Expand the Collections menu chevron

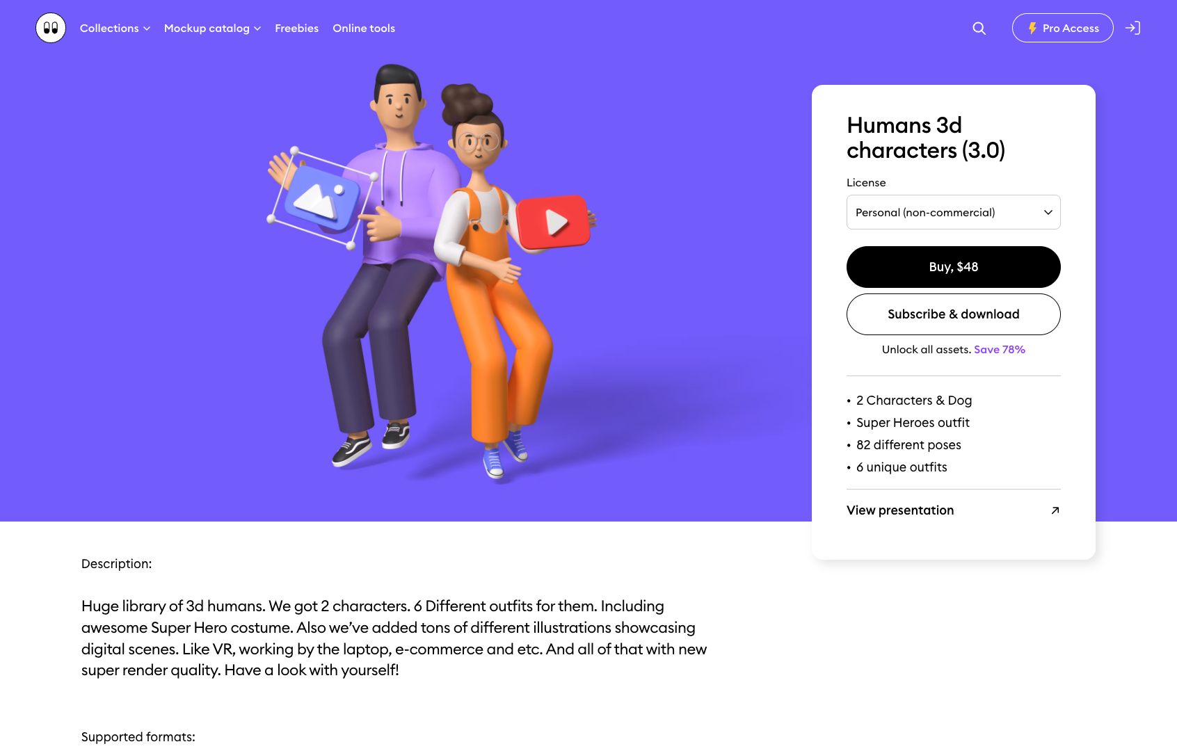tap(147, 29)
